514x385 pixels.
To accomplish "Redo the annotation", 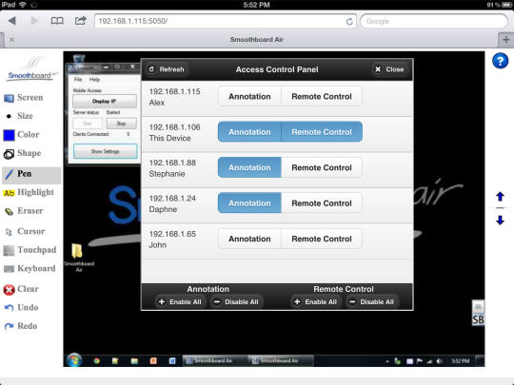I will tap(20, 326).
